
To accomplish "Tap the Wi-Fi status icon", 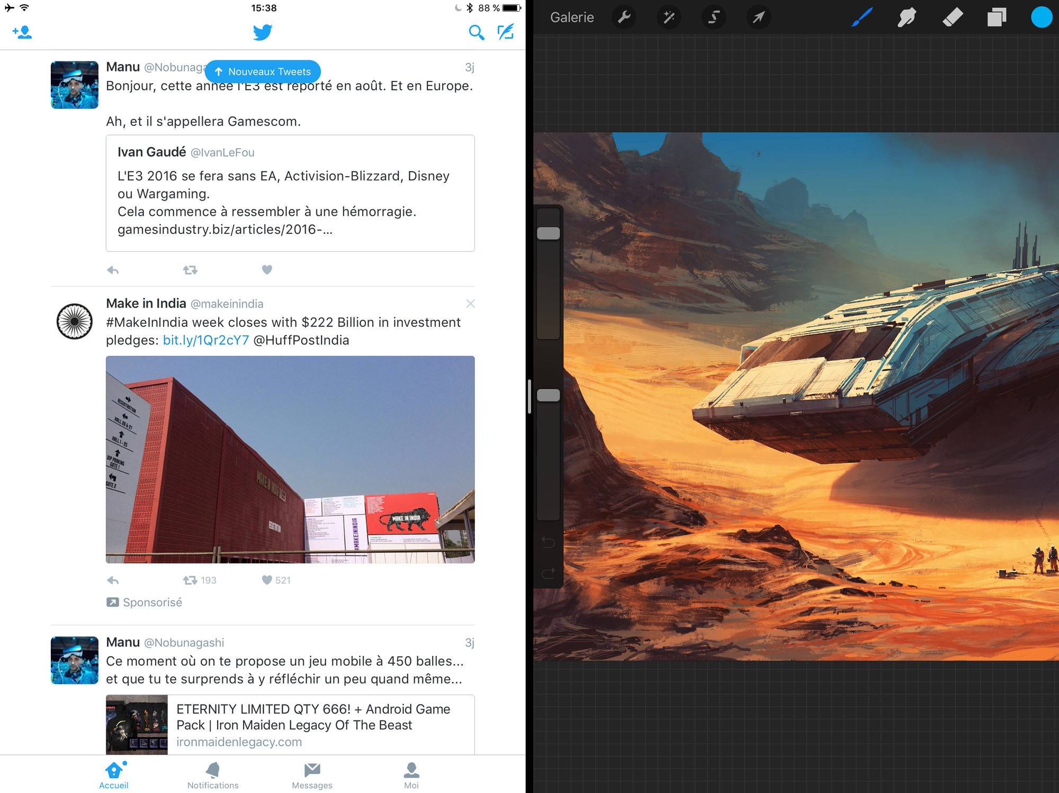I will 24,8.
